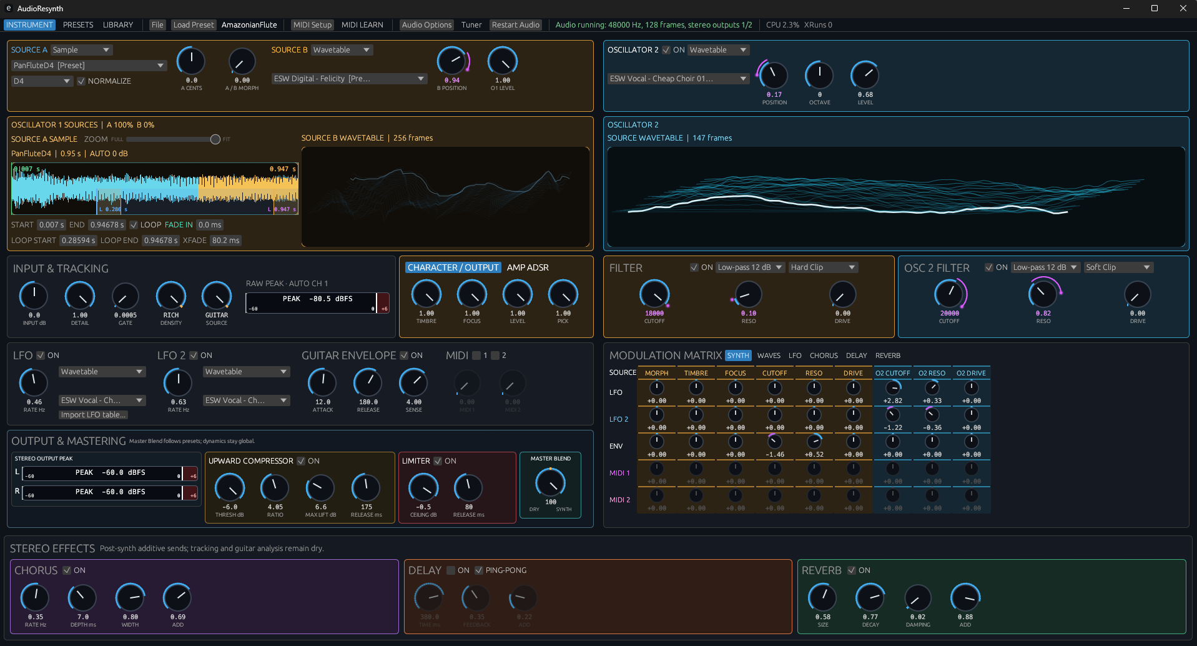The image size is (1197, 646).
Task: Click the GATE knob in Input & Tracking
Action: point(126,296)
